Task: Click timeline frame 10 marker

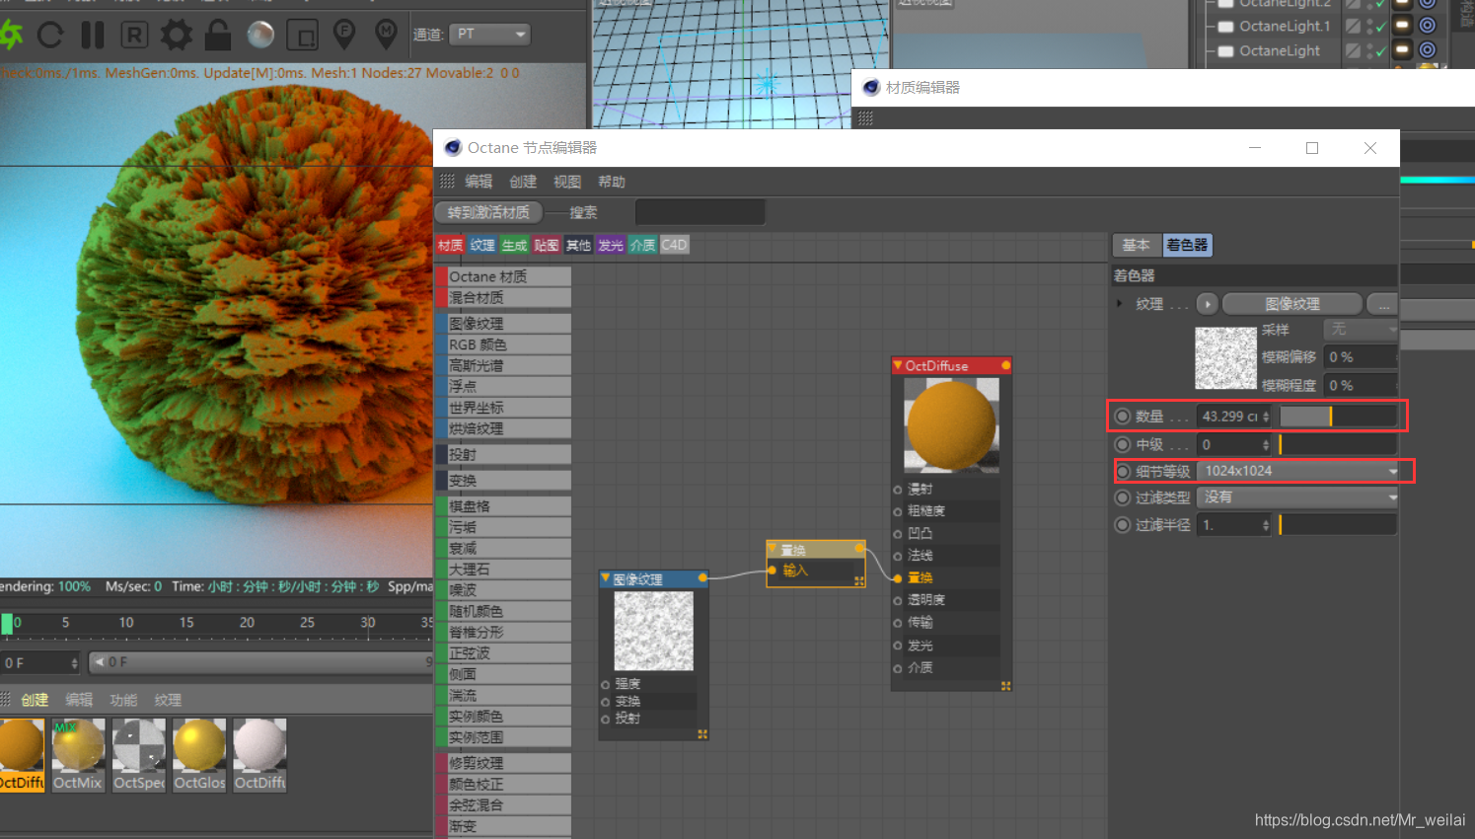Action: coord(126,622)
